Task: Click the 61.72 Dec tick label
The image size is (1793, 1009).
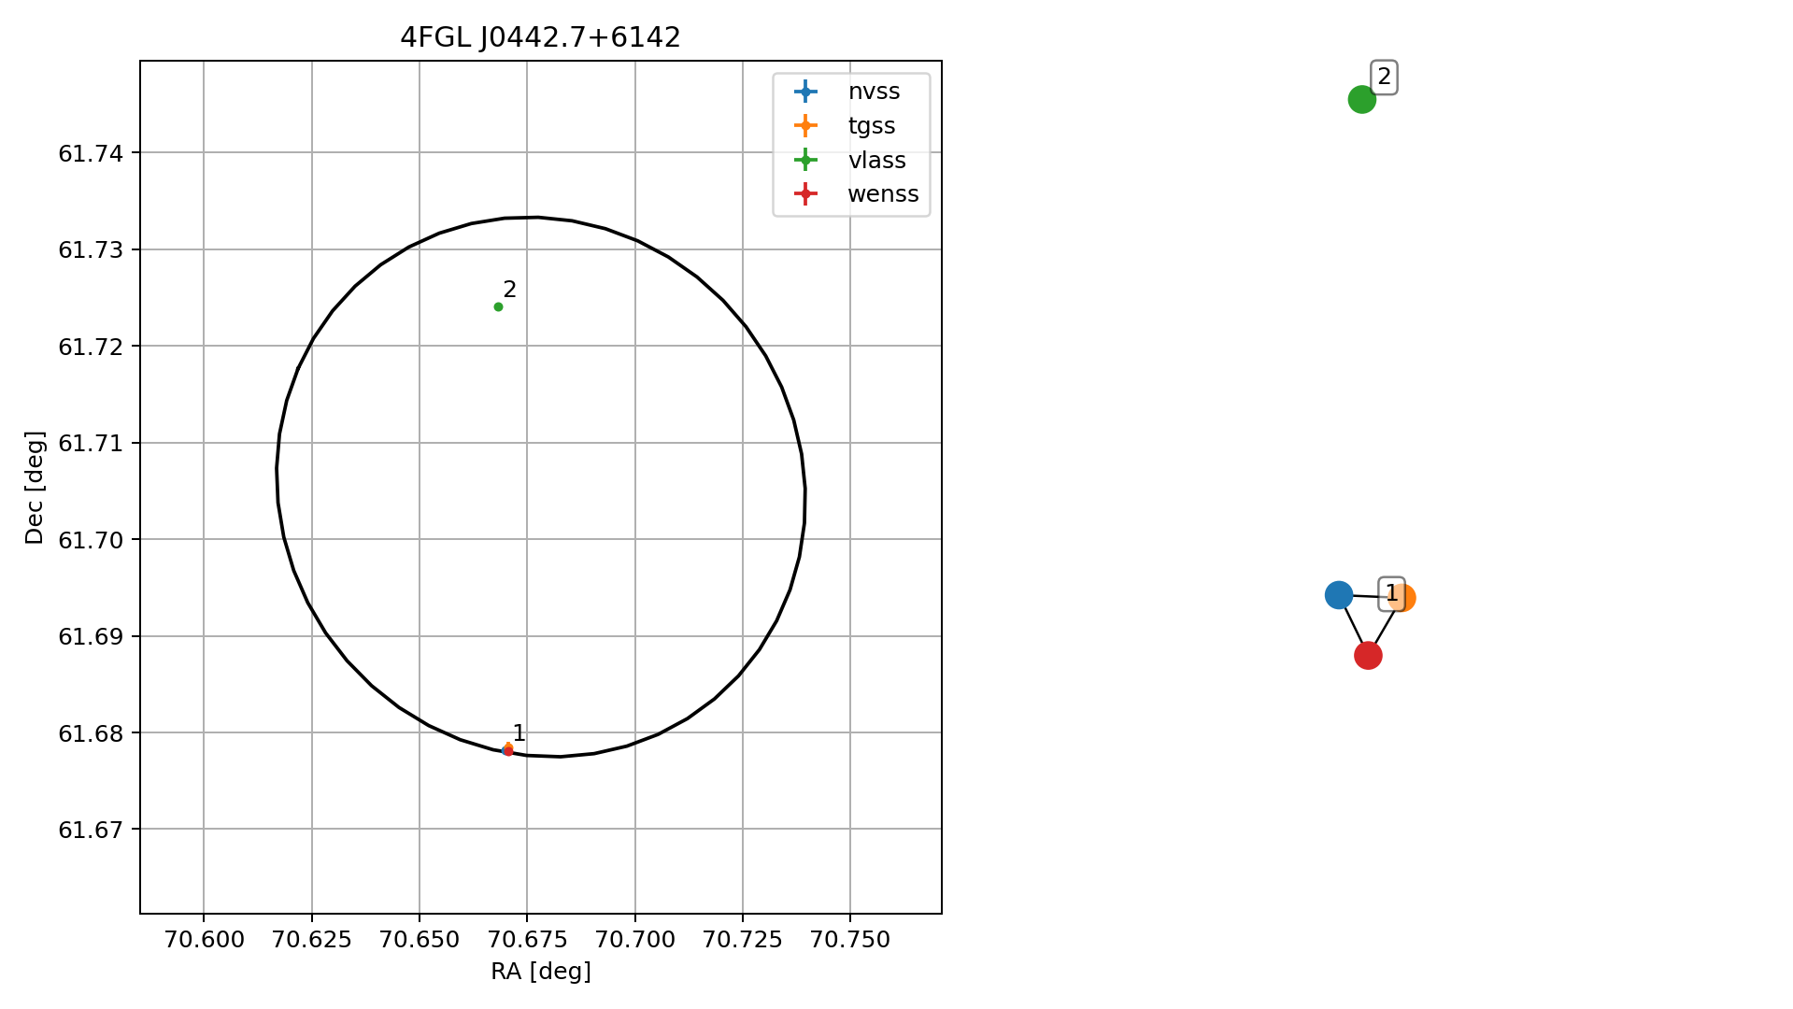Action: pyautogui.click(x=91, y=347)
